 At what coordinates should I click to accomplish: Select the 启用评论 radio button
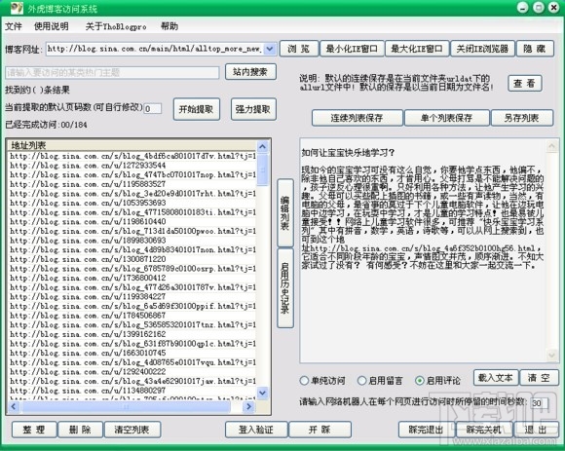pos(420,381)
